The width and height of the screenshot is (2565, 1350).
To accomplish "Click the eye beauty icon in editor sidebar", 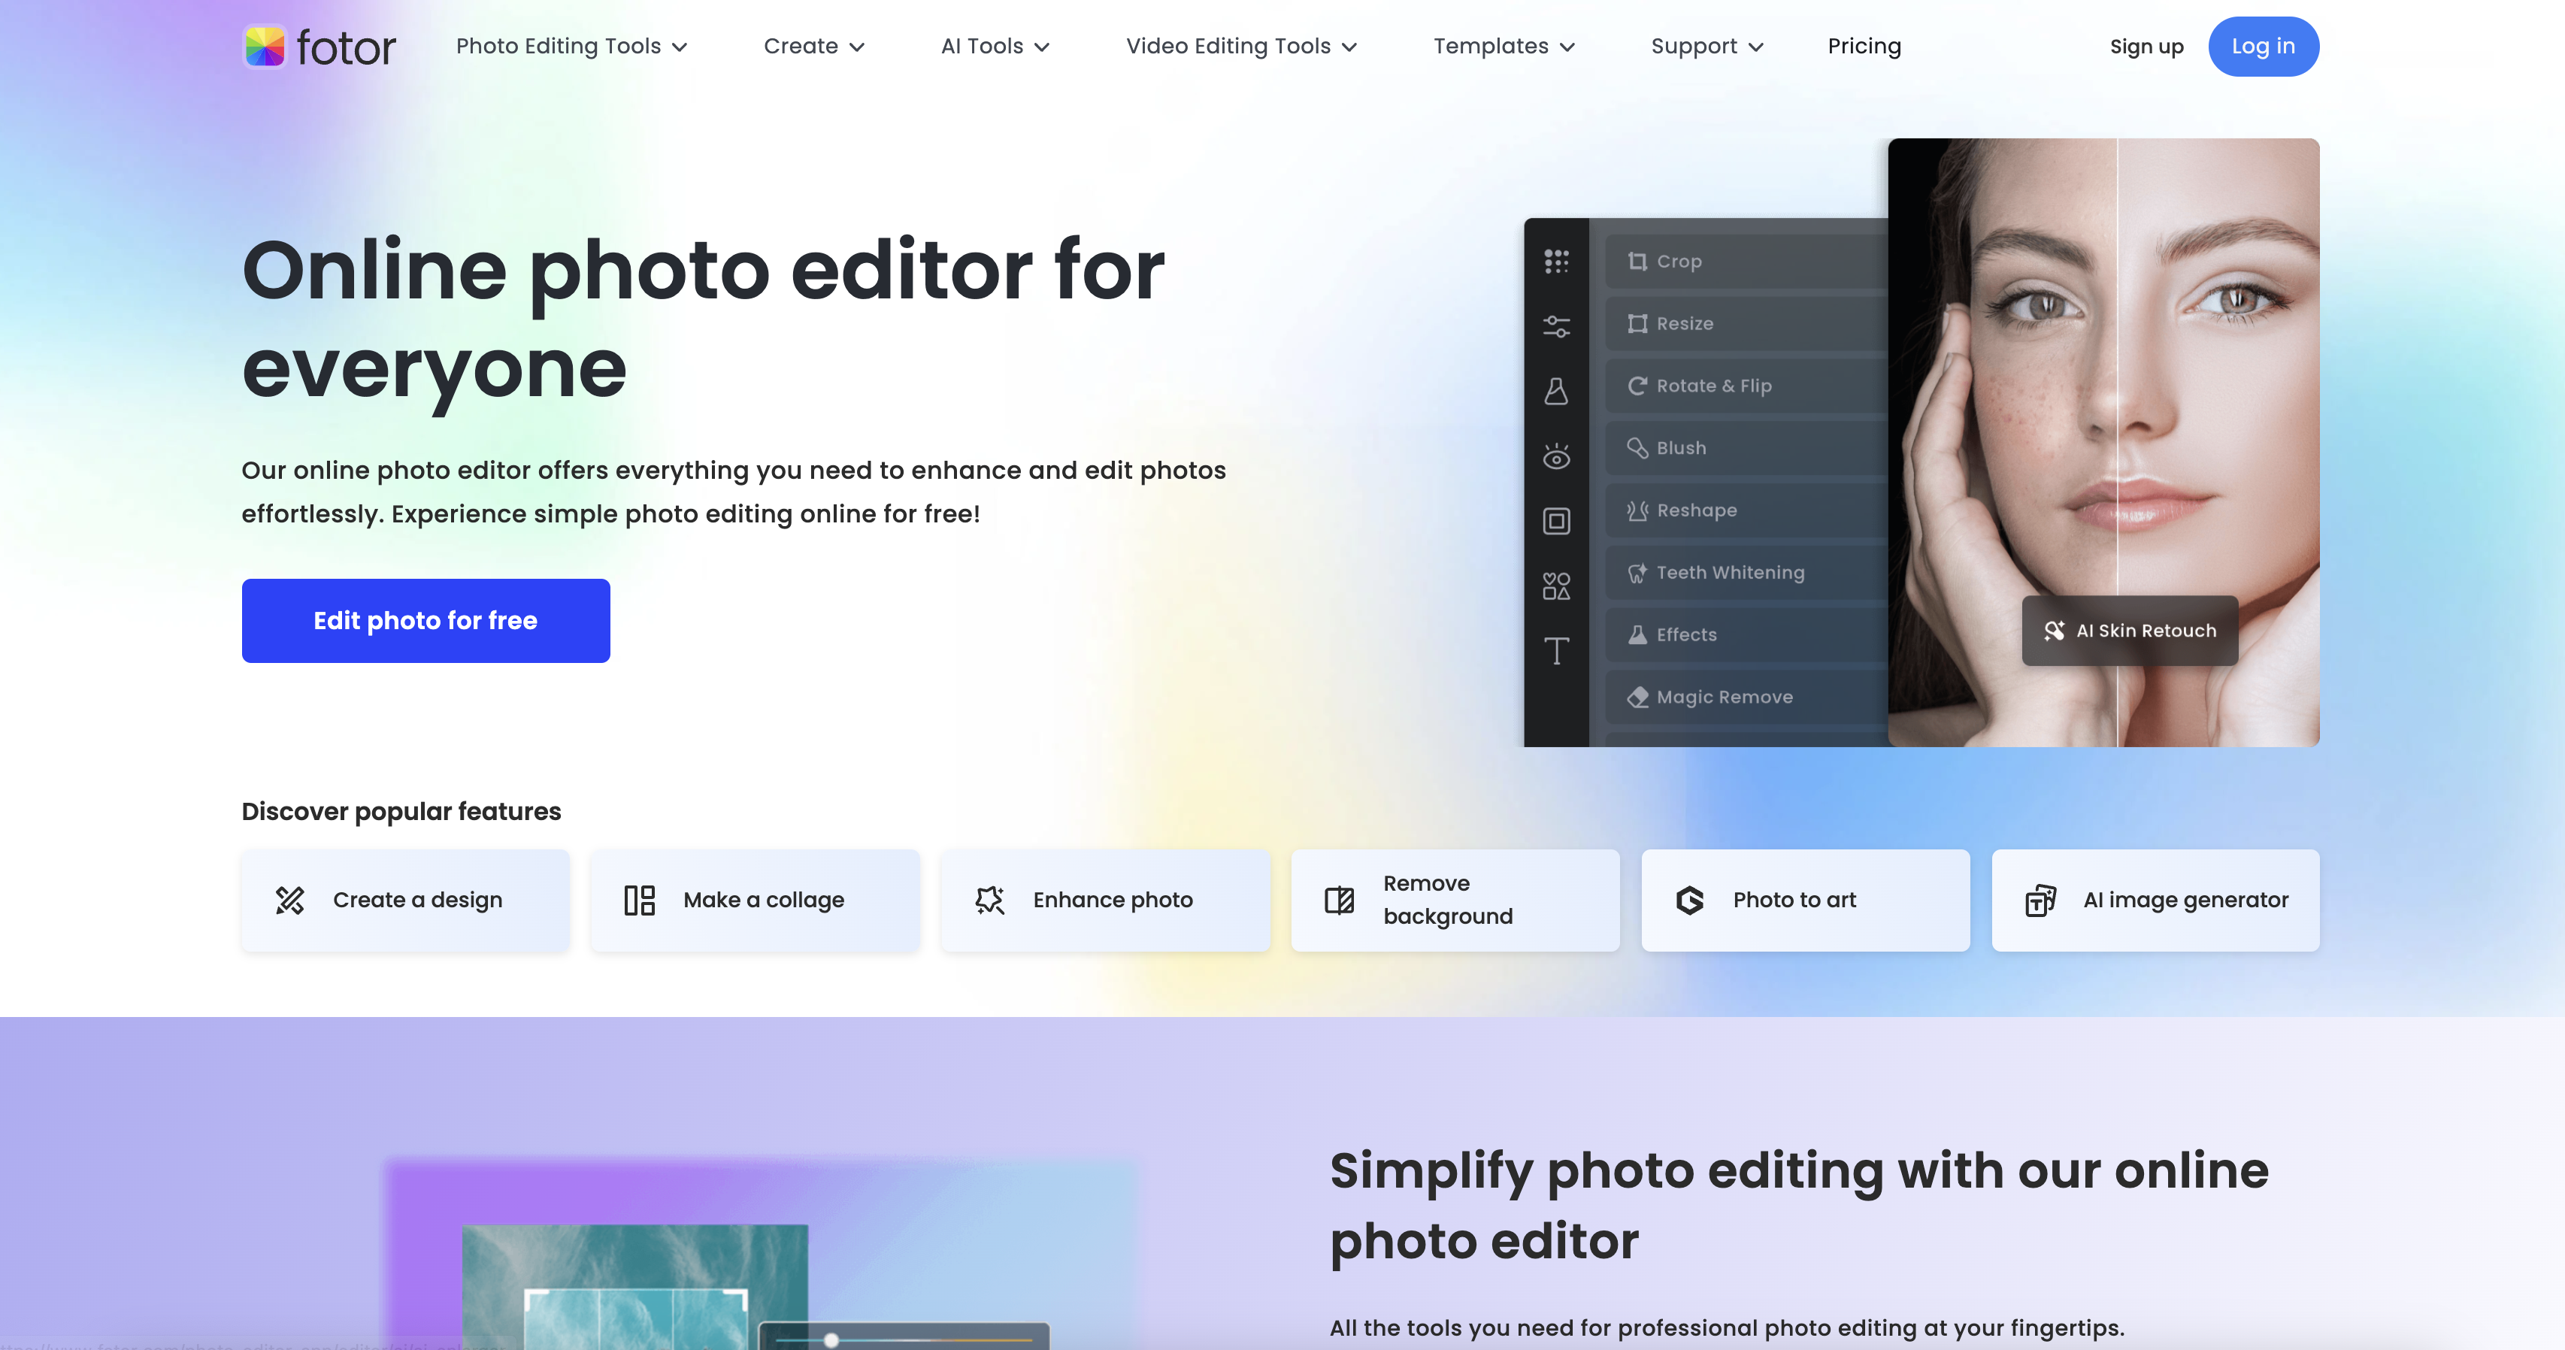I will [x=1556, y=456].
